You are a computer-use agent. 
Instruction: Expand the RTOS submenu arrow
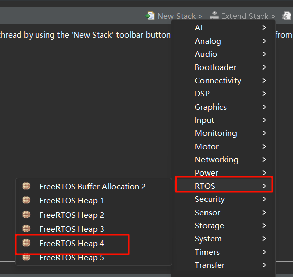264,186
